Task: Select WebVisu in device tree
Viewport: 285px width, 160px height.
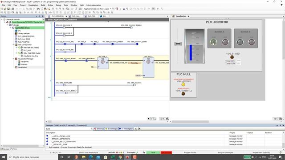Action: [x=24, y=64]
